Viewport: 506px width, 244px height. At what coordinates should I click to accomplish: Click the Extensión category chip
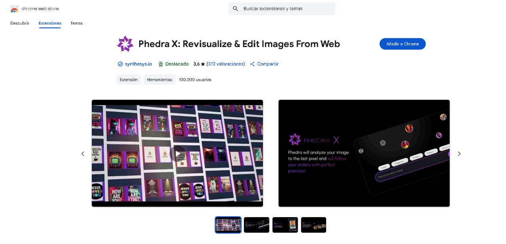point(128,80)
